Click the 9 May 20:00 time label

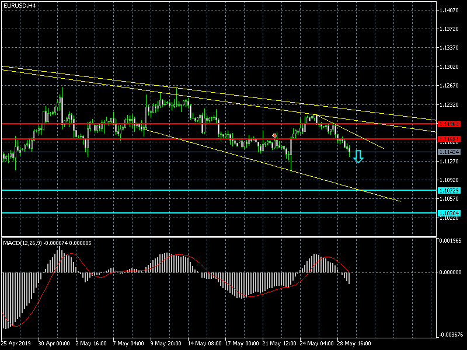pyautogui.click(x=166, y=344)
